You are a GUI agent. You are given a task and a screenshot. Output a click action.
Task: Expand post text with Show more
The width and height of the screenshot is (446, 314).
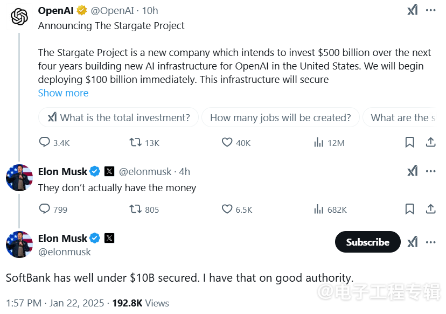pyautogui.click(x=63, y=93)
